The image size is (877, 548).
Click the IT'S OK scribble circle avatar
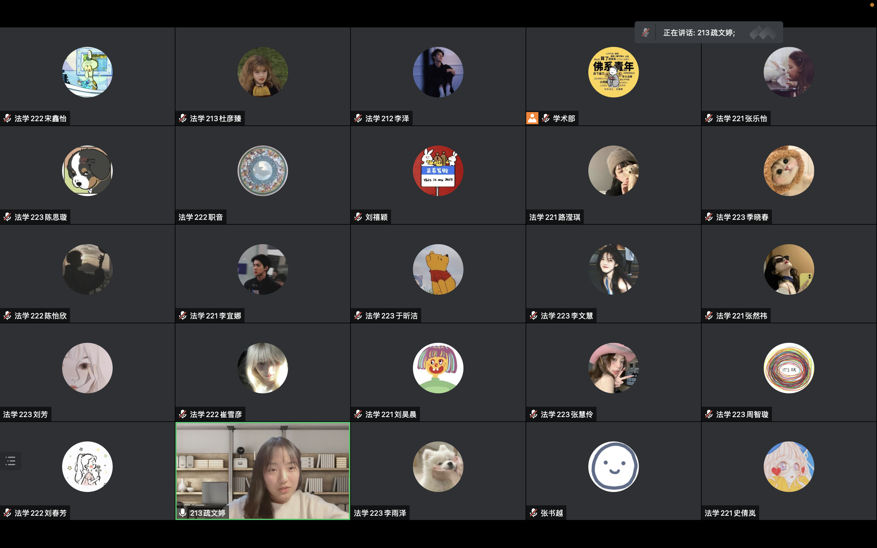point(789,368)
